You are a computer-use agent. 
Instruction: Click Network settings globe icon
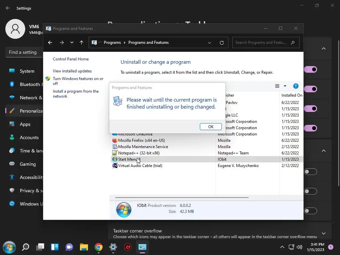[x=12, y=97]
